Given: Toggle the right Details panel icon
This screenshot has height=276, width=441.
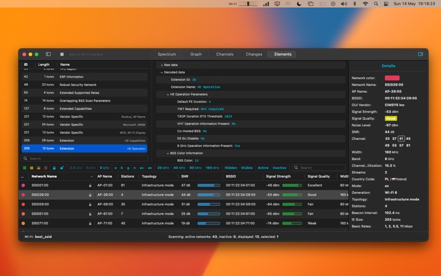Looking at the screenshot, I should pos(420,54).
